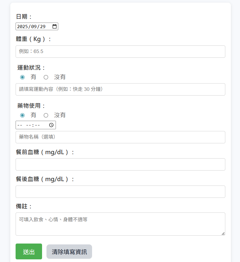Focus the 餐後血糖 input box
This screenshot has width=240, height=262.
click(x=120, y=192)
